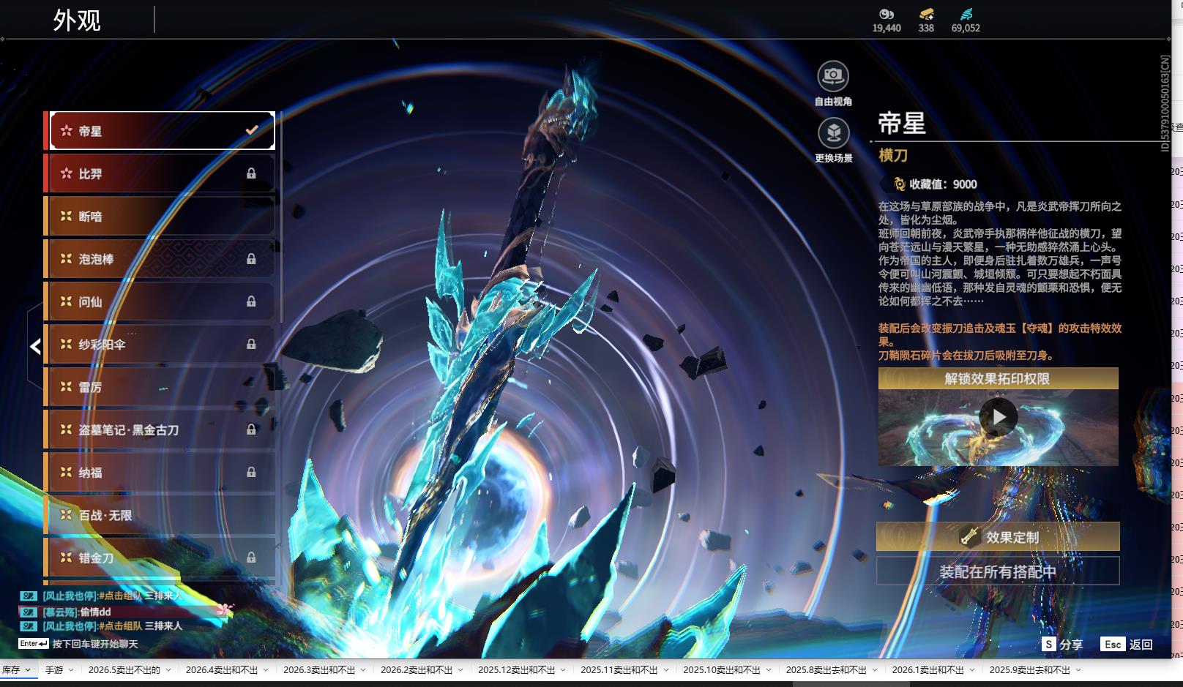
Task: Open 效果定制 effect customization
Action: pos(998,537)
